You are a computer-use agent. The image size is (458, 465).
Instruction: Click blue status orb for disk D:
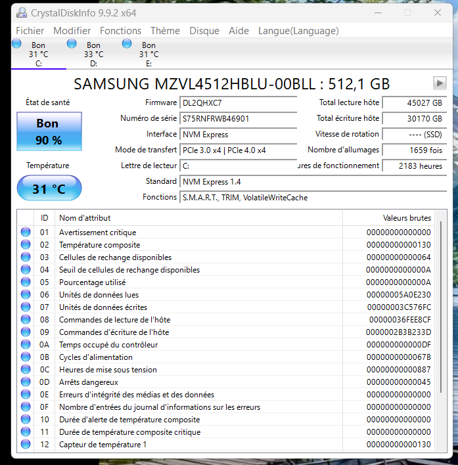tap(72, 43)
